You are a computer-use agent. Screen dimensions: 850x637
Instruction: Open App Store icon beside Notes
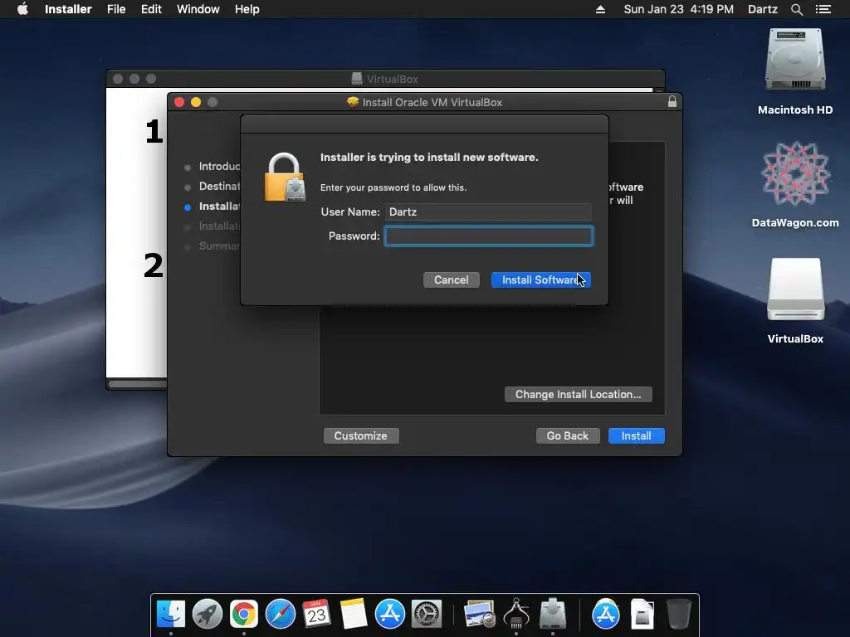(390, 615)
